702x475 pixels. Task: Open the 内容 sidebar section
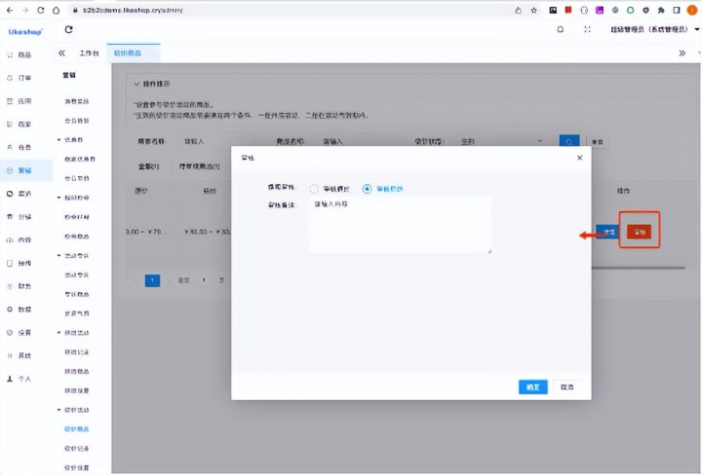[x=19, y=240]
